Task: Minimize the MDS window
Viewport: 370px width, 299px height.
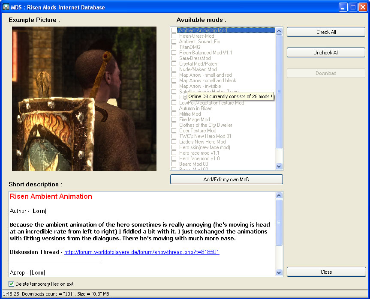Action: (x=343, y=7)
